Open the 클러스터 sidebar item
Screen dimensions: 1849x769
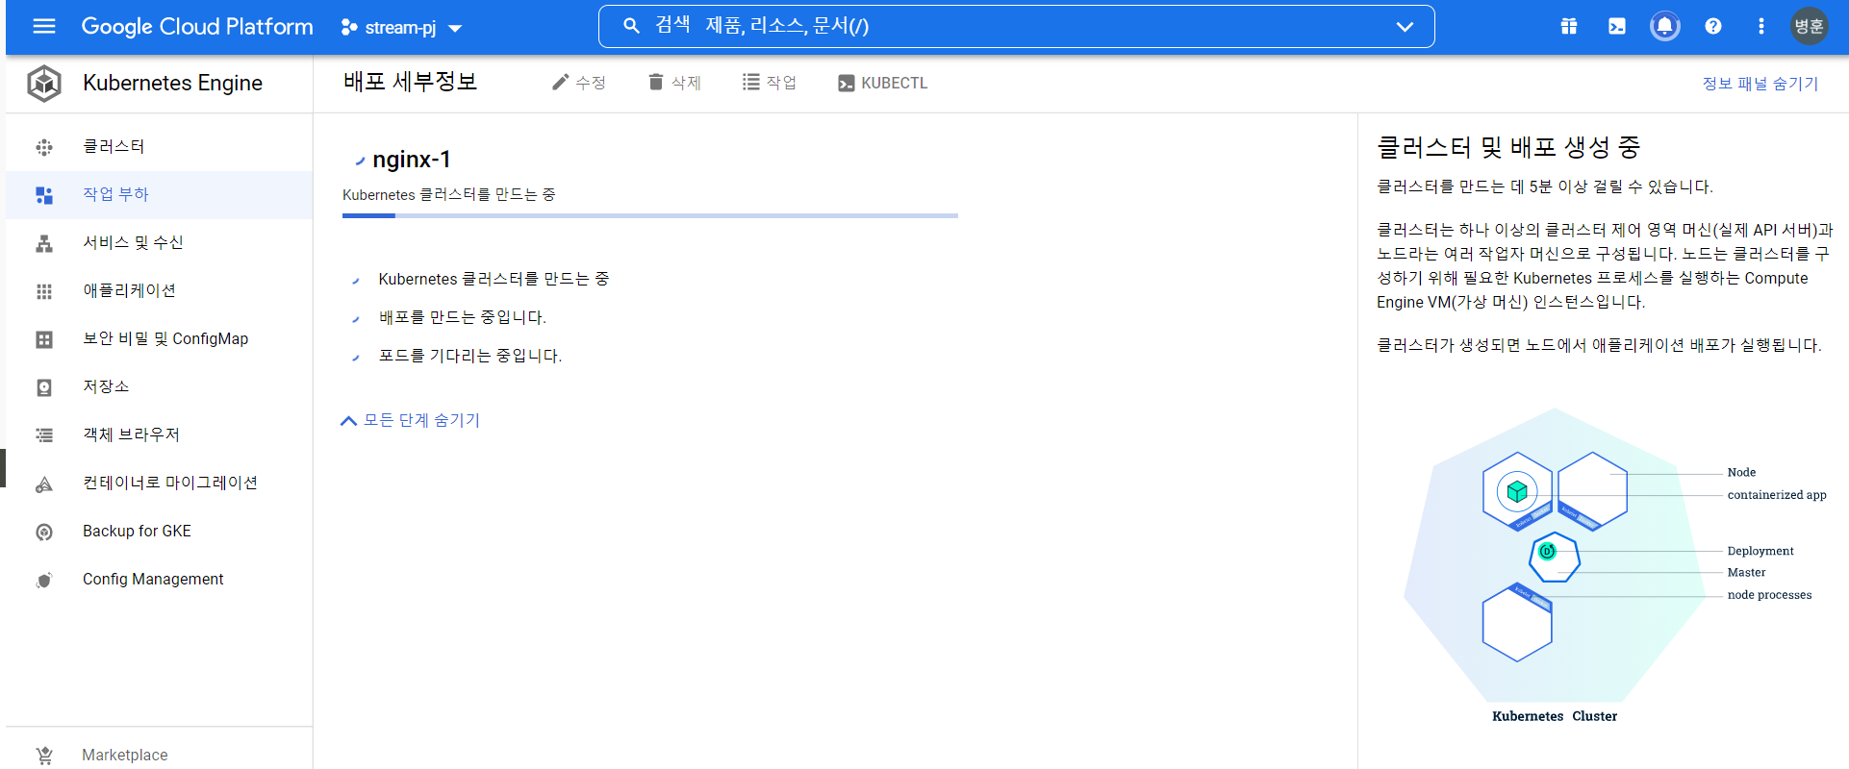(159, 146)
